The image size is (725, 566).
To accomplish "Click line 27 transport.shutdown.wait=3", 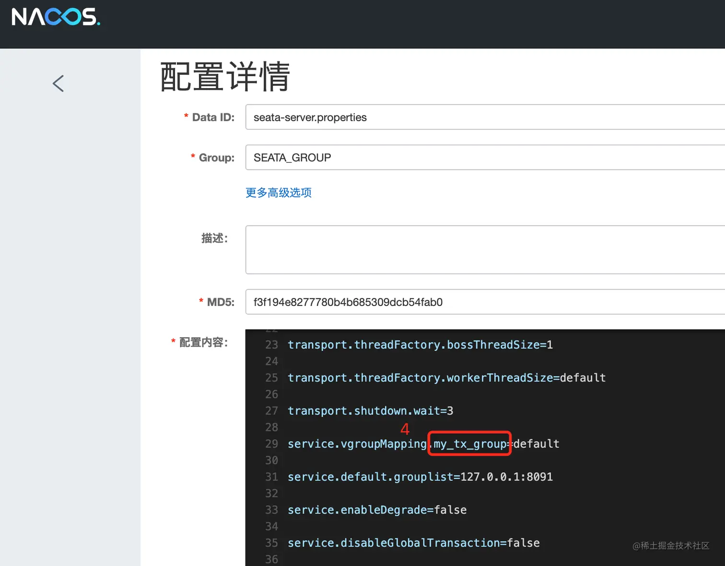I will [x=370, y=411].
